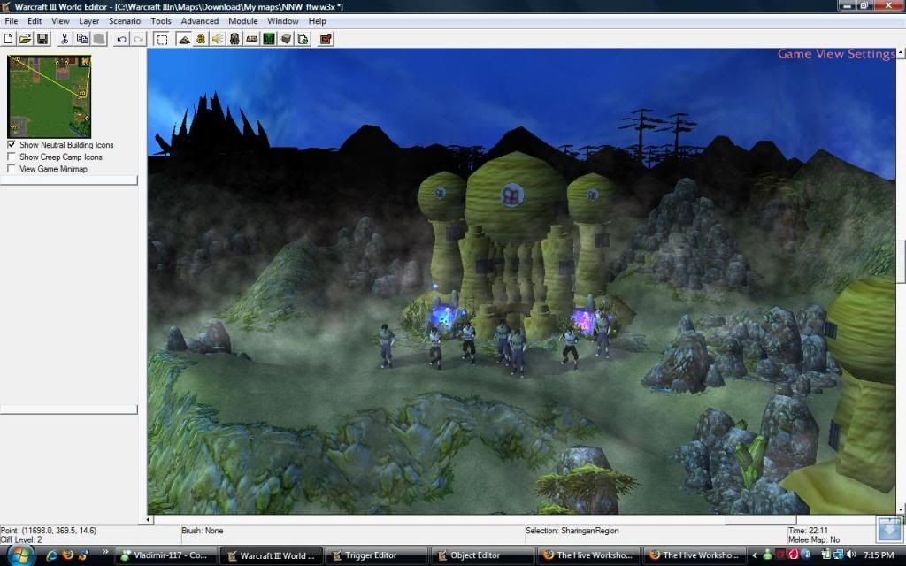Screen dimensions: 906x566
Task: Click the green buddy messenger tray icon
Action: coord(767,555)
